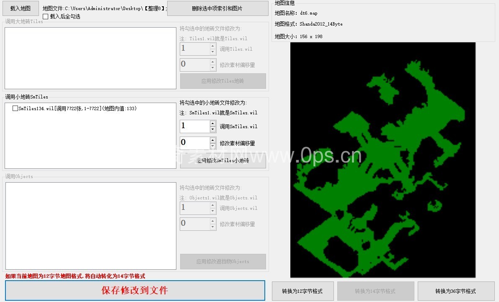Click the 调用Objects.wil number field

pos(195,208)
